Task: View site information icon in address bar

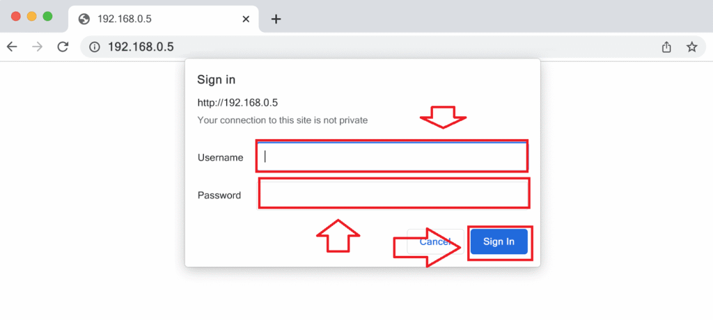Action: point(95,47)
